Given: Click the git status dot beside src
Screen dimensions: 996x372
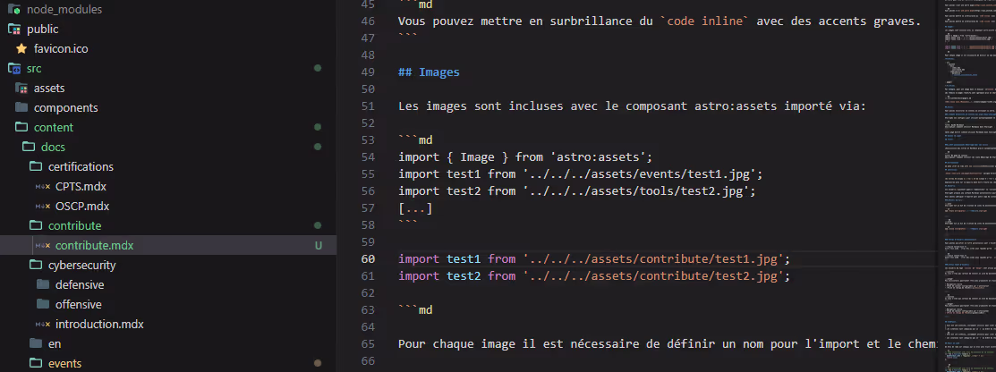Looking at the screenshot, I should 318,68.
